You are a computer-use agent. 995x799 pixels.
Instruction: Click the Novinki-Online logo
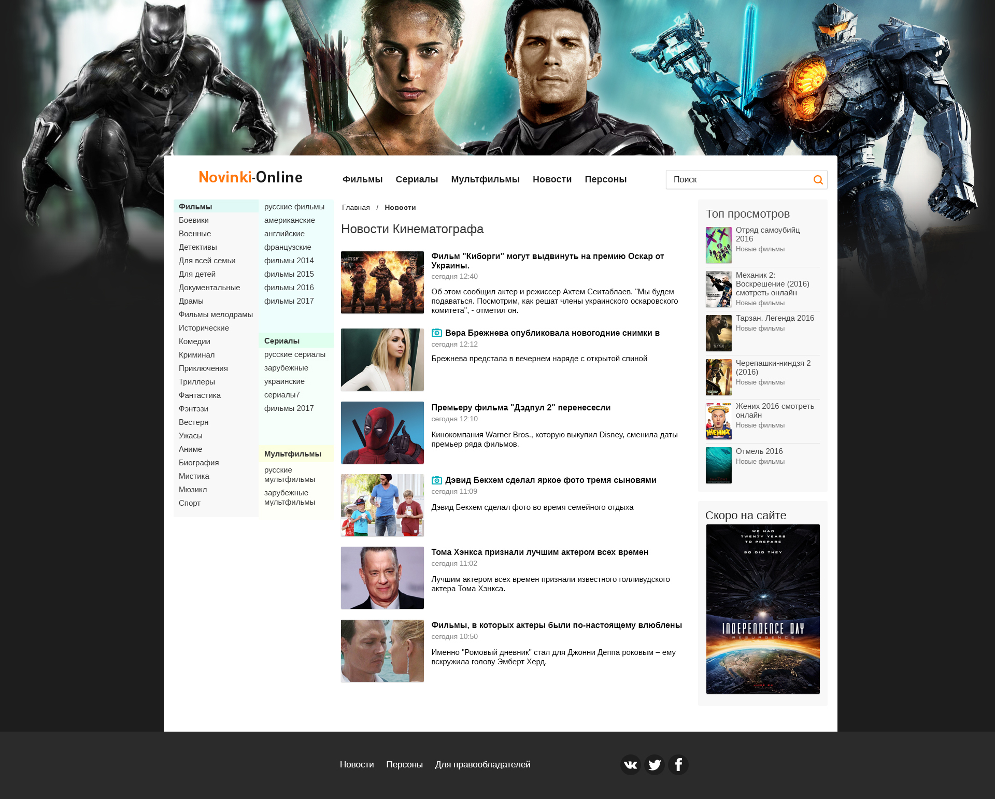(x=250, y=177)
